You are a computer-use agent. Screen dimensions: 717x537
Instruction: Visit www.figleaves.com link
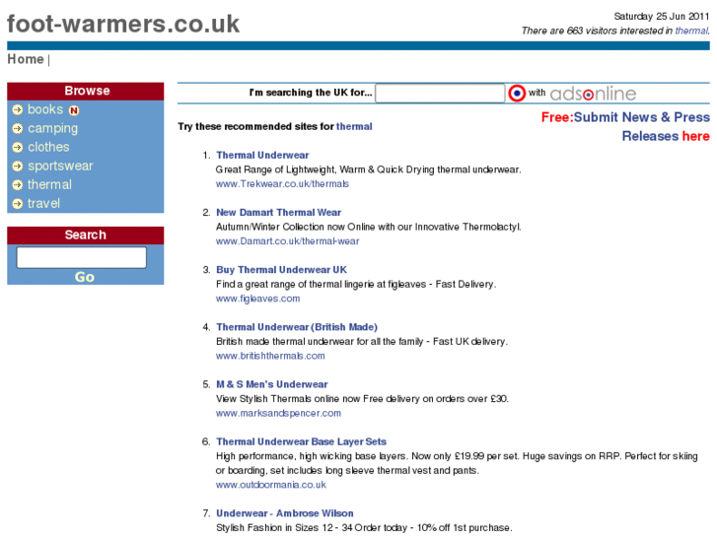pyautogui.click(x=257, y=299)
